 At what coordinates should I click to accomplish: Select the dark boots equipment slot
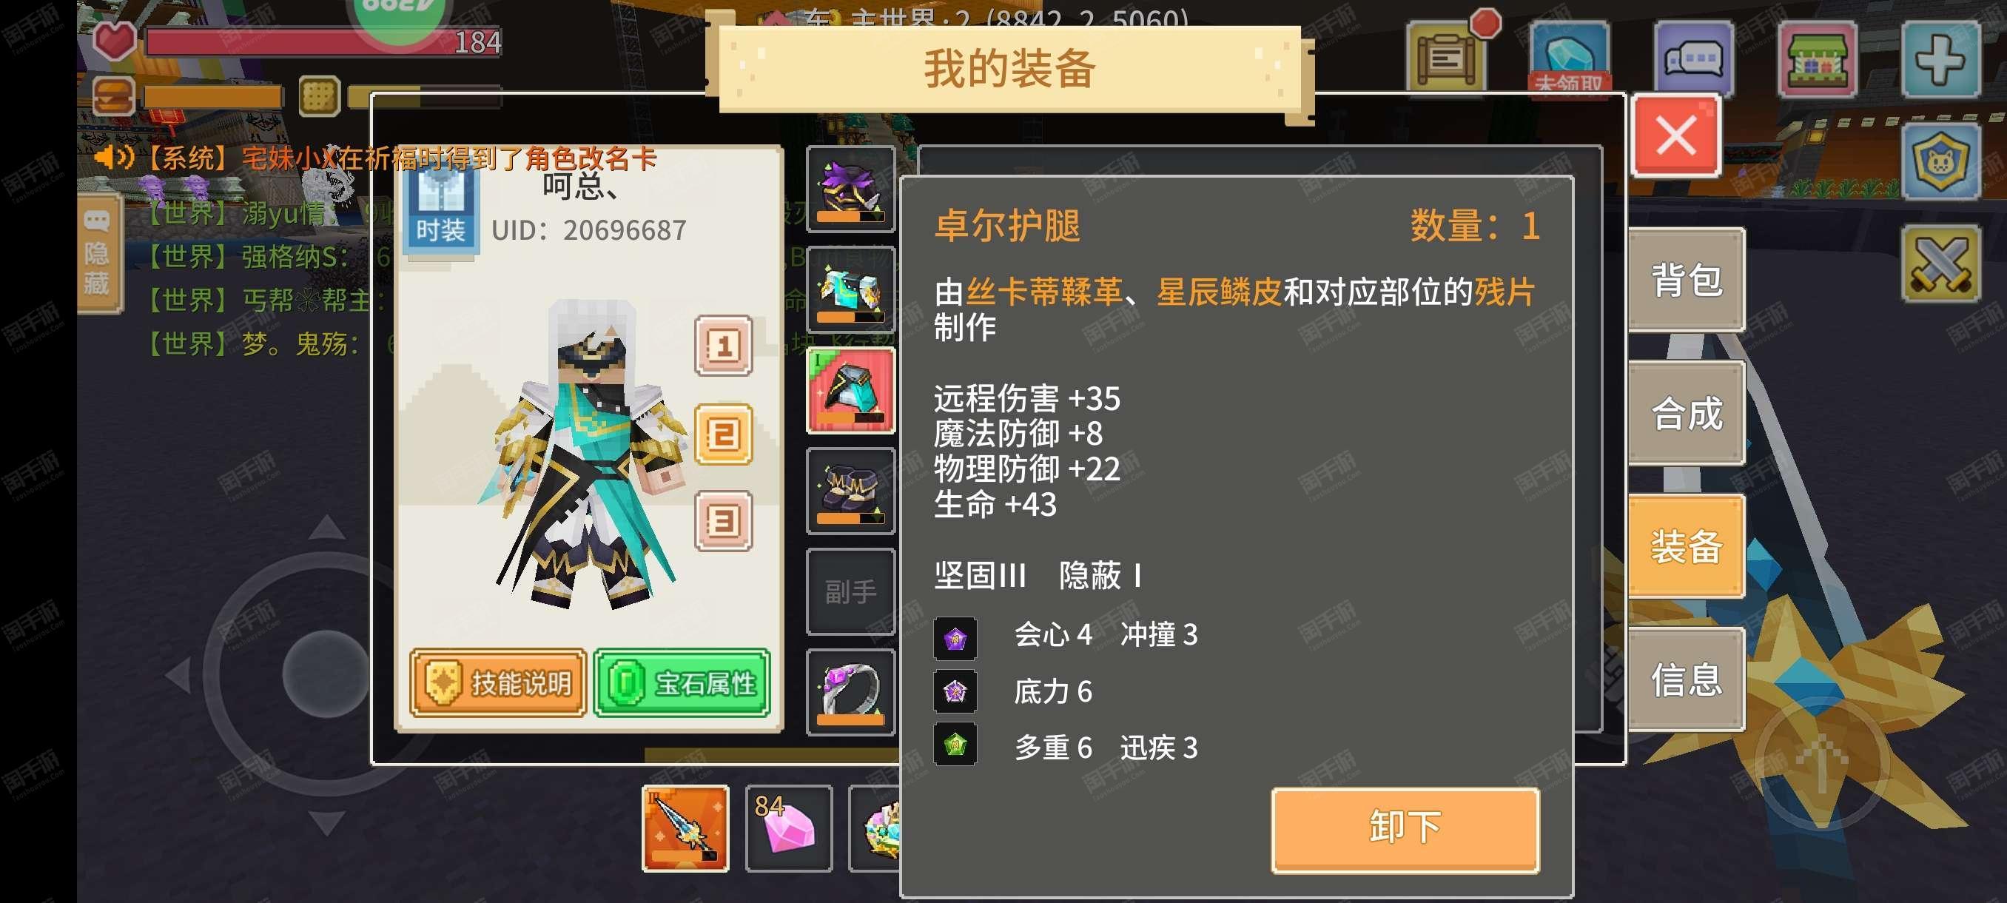(x=850, y=491)
